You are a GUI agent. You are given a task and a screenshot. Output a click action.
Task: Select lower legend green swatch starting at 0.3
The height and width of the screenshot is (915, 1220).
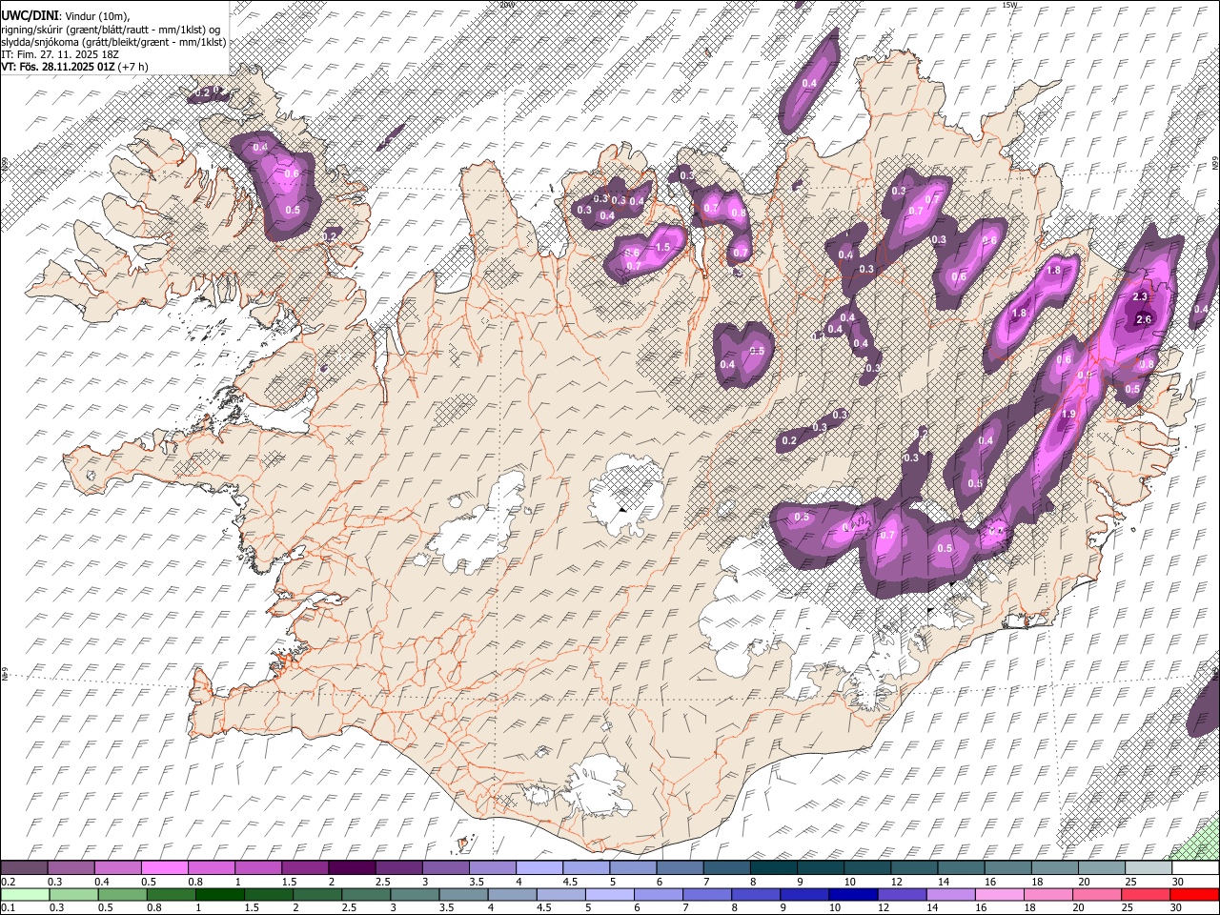(x=75, y=894)
